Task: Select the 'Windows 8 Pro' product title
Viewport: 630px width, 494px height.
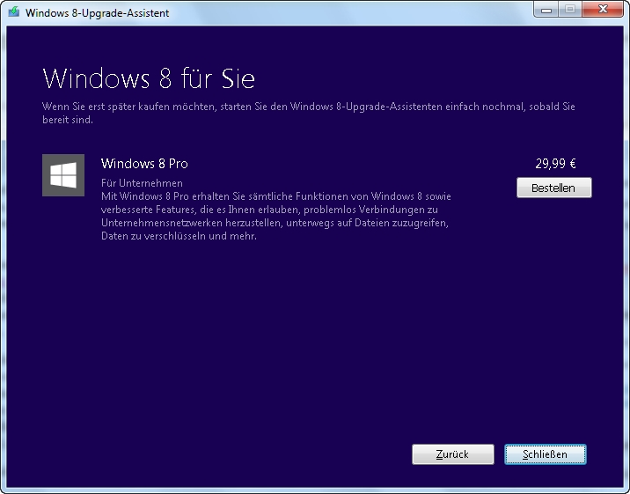Action: (144, 164)
